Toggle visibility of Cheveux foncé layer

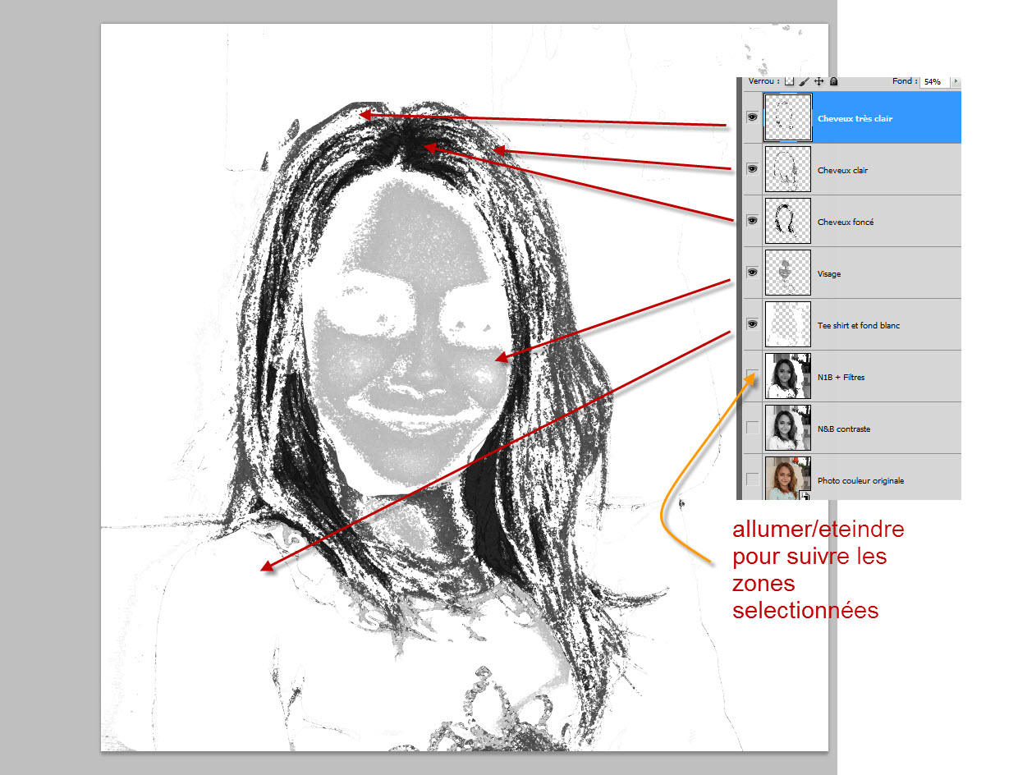tap(751, 221)
